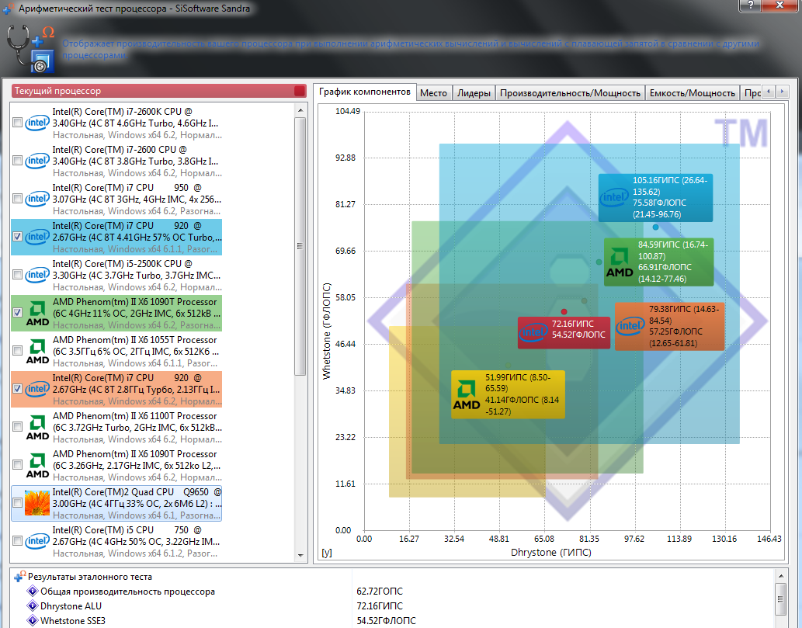This screenshot has height=628, width=802.
Task: Click the Intel logo on the orange-highlighted i7 920 row
Action: pos(37,389)
